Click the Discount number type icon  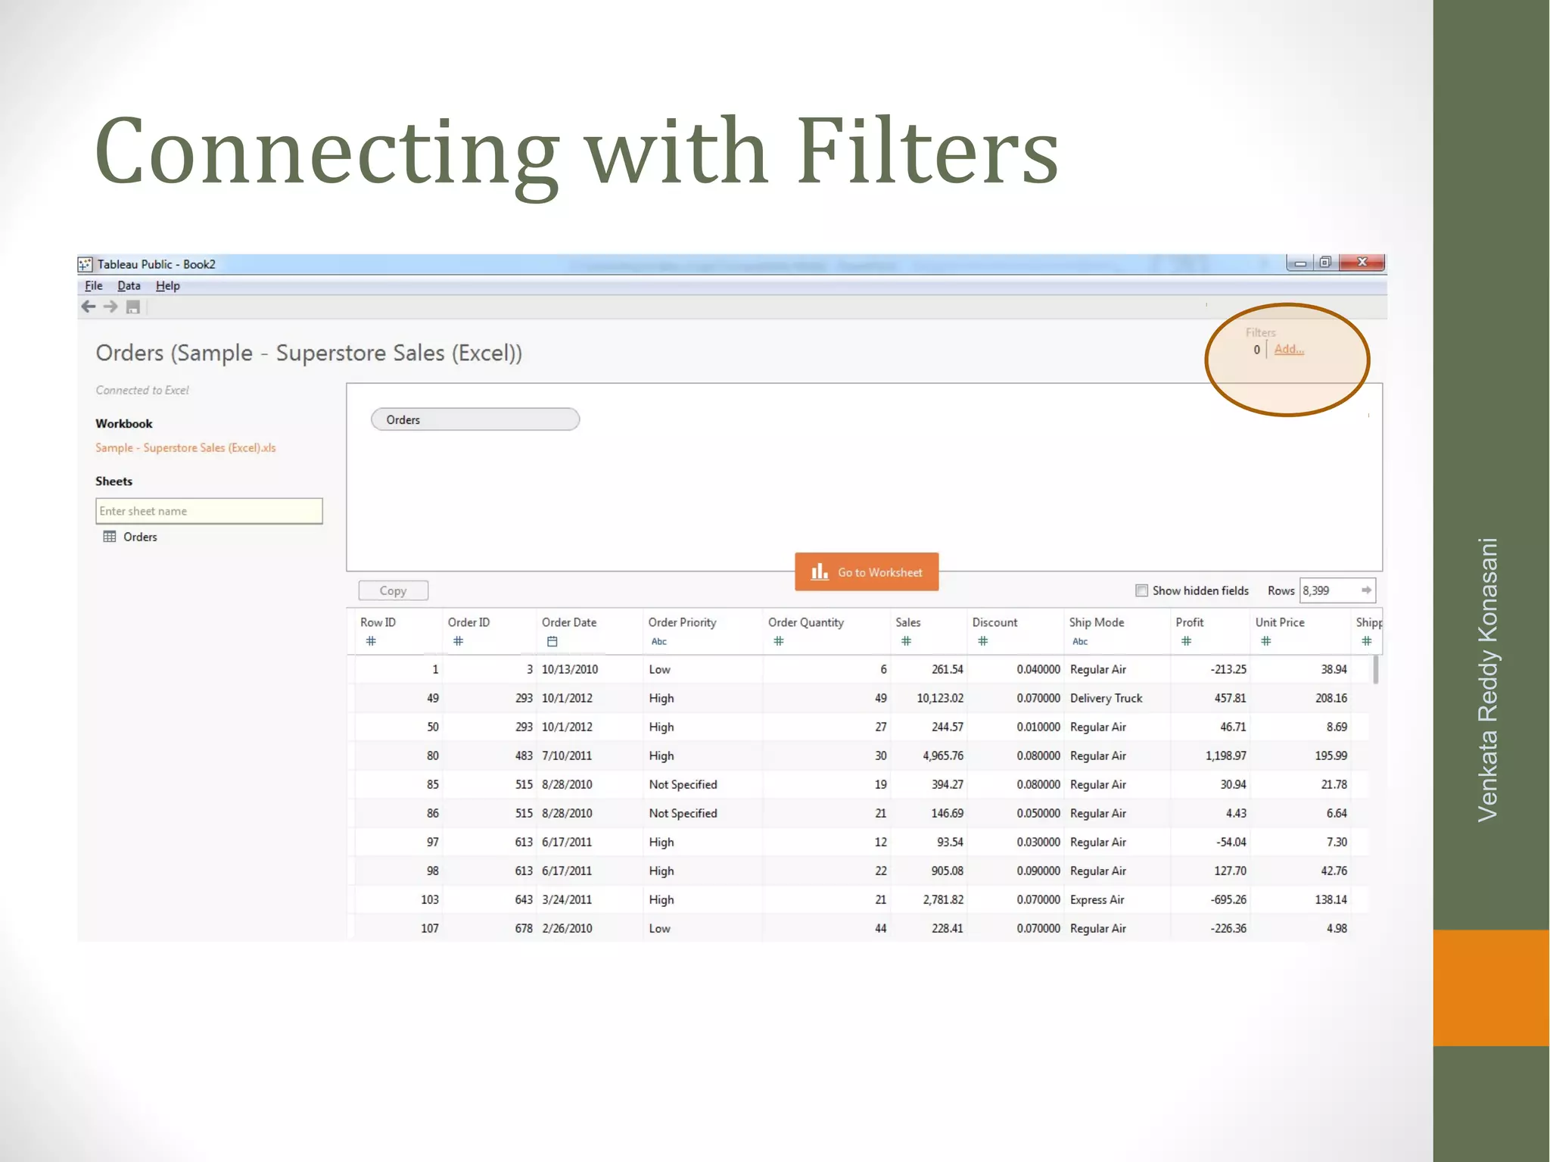983,641
